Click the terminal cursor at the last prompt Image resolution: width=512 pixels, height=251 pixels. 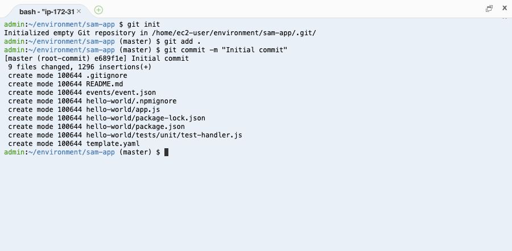166,152
